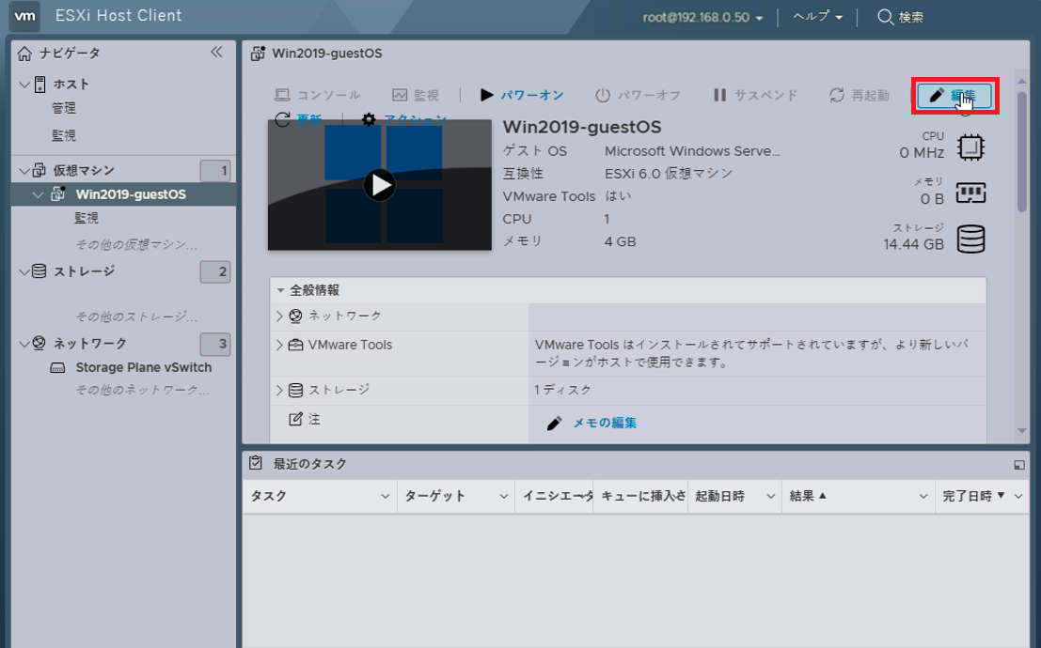Click the 更新 refresh button
The image size is (1041, 648).
coord(298,119)
